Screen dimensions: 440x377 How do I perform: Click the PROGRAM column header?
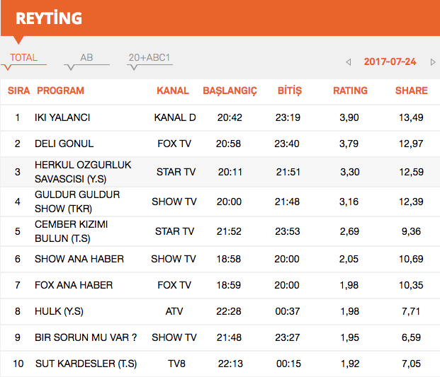coord(60,91)
